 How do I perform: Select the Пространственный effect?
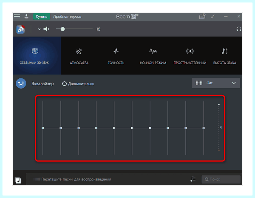(190, 56)
